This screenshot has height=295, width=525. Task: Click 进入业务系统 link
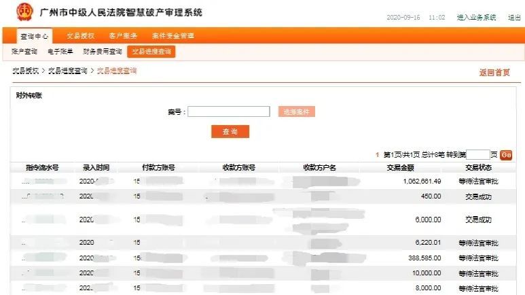tap(477, 18)
